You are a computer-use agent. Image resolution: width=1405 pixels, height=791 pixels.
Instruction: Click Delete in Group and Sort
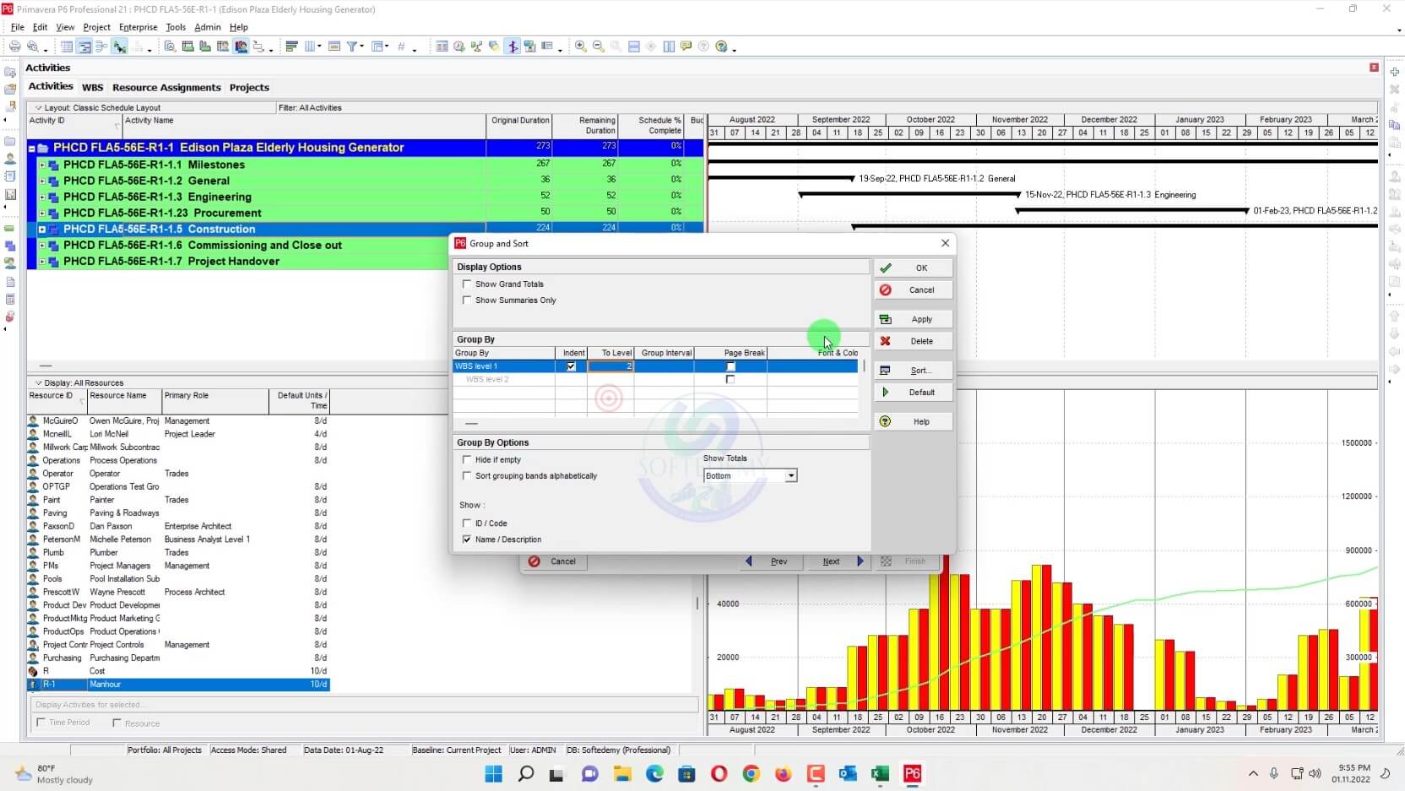coord(914,341)
